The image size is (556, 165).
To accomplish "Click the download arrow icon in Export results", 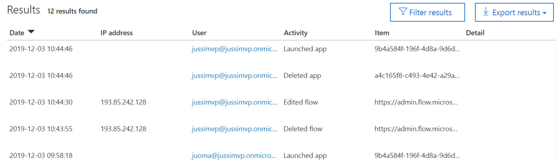I will (x=486, y=12).
